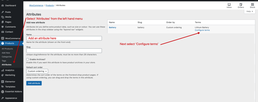Click into the attribute Name field
This screenshot has width=258, height=102.
64,38
